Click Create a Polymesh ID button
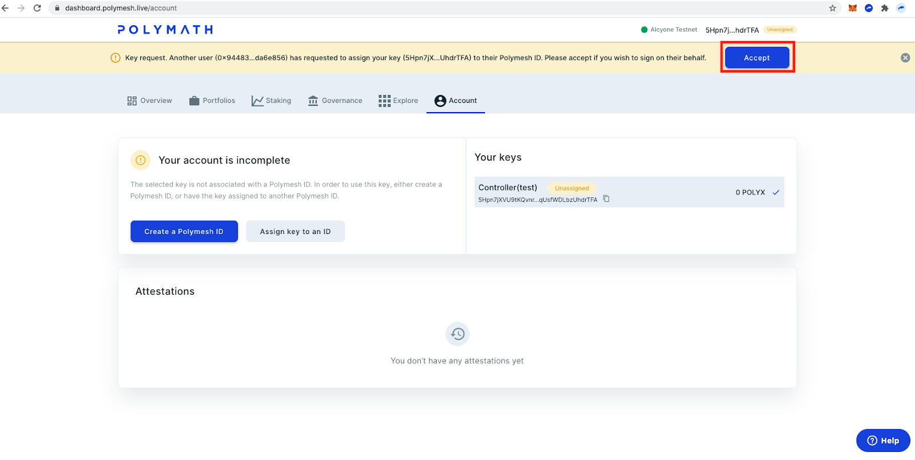 tap(184, 232)
